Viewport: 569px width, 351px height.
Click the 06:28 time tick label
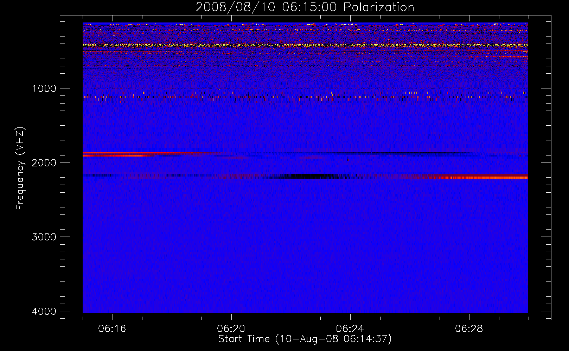tap(469, 329)
